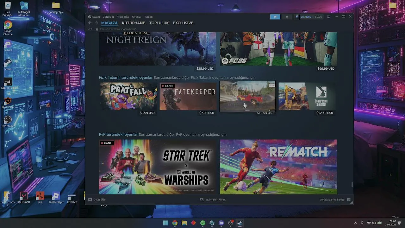Open the EA FC 26 banner
This screenshot has height=228, width=405.
click(x=278, y=49)
